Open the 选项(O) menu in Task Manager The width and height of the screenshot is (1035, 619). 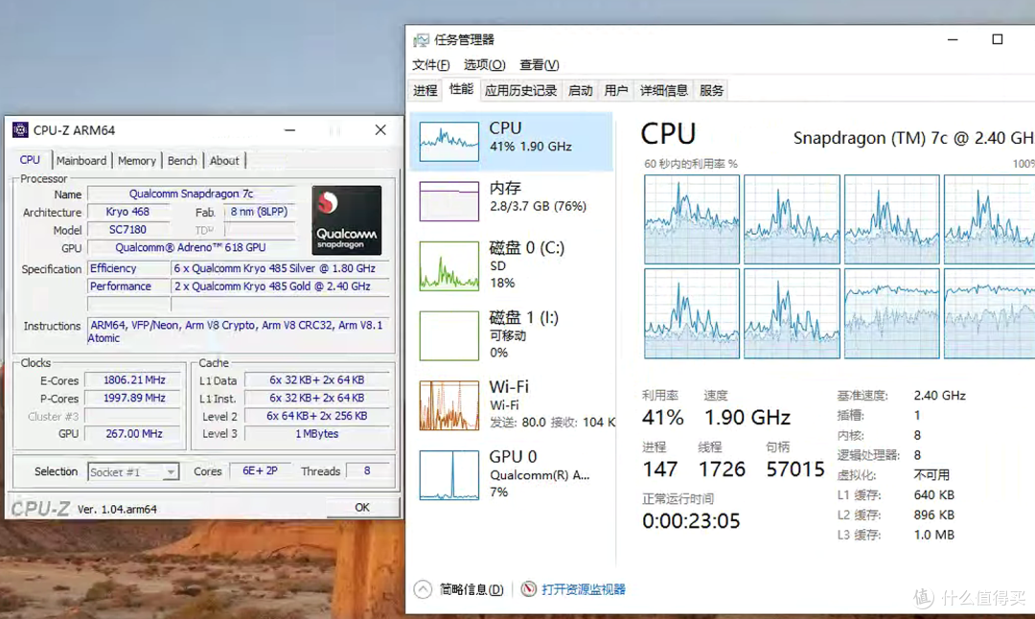(485, 64)
